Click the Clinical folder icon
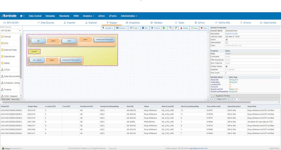 point(2,37)
